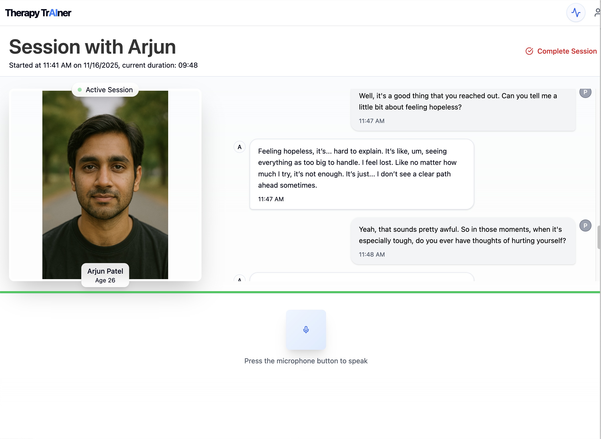Click the Therapy TrAIner logo
The height and width of the screenshot is (439, 601).
coord(38,13)
